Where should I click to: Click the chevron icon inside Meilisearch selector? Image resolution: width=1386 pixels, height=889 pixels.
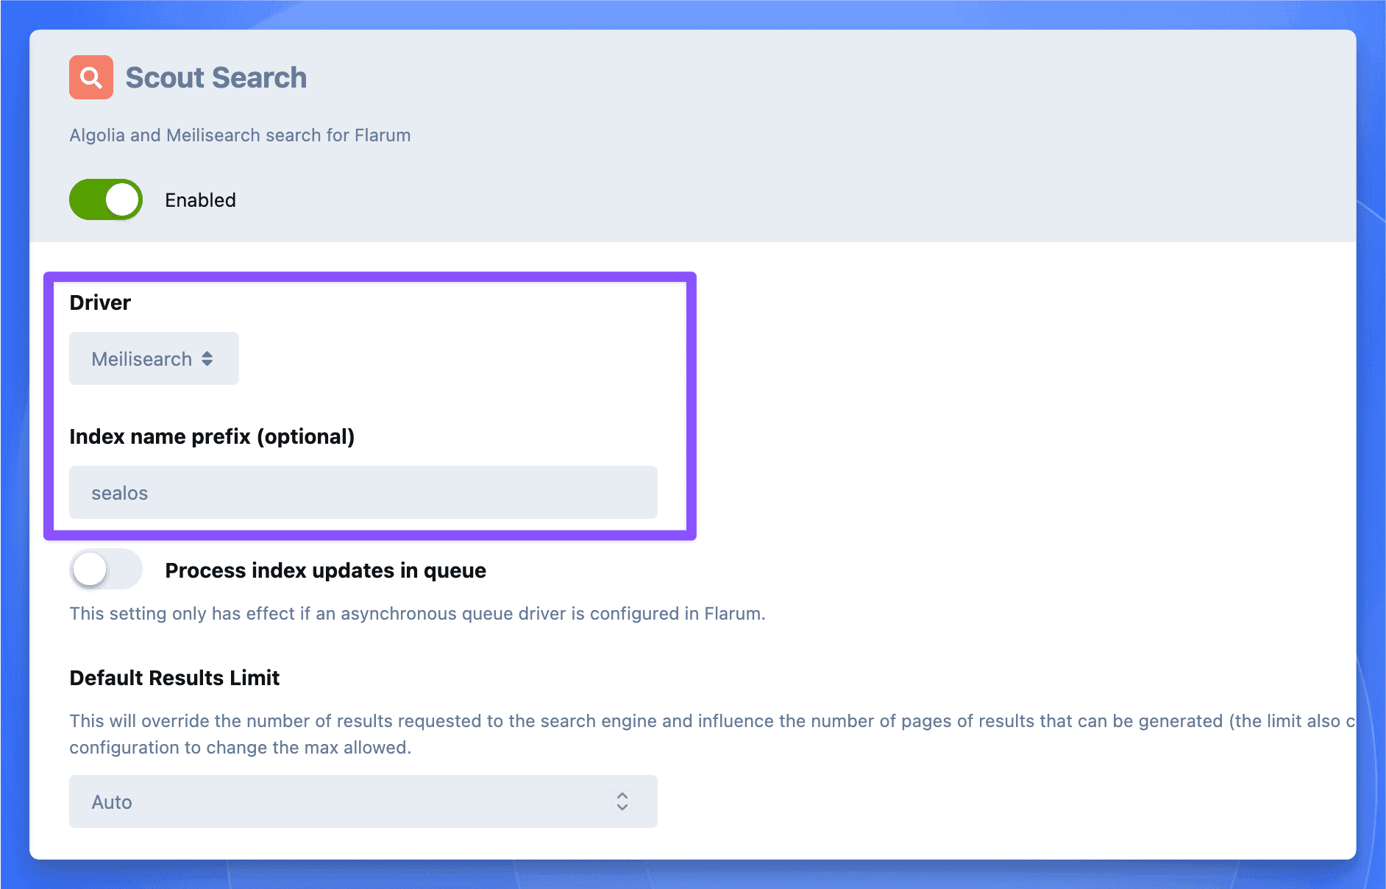pyautogui.click(x=207, y=358)
